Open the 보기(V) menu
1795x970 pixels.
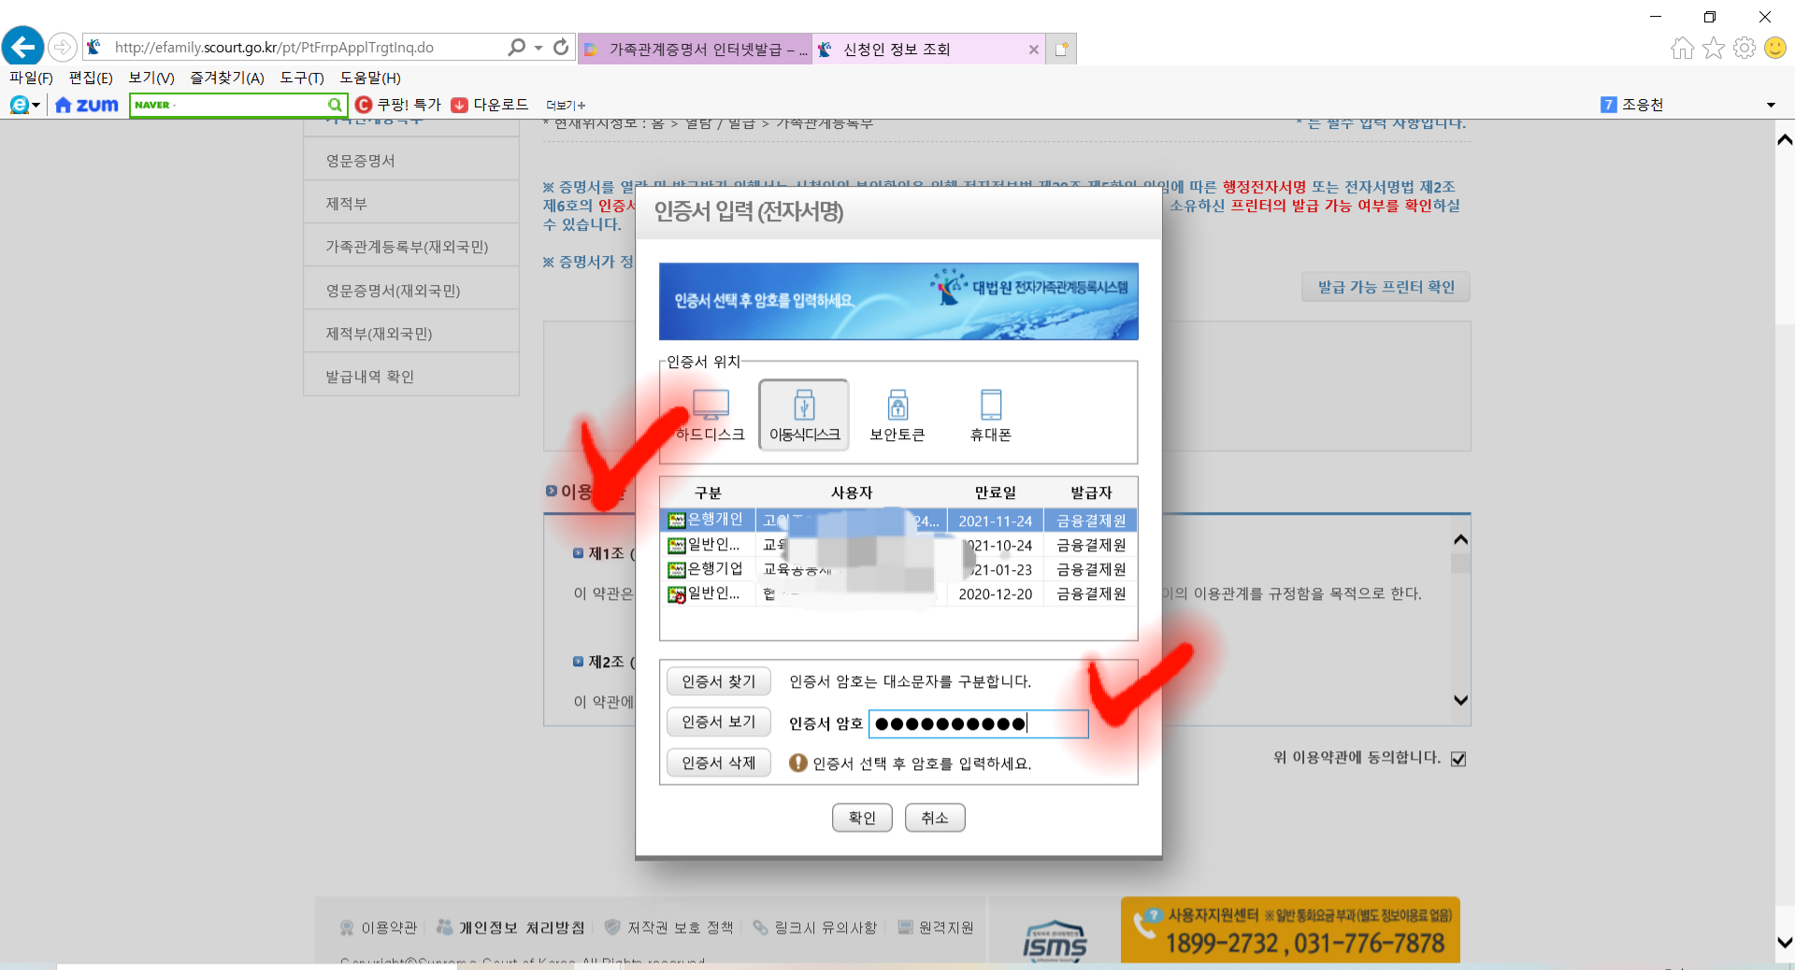pyautogui.click(x=151, y=78)
